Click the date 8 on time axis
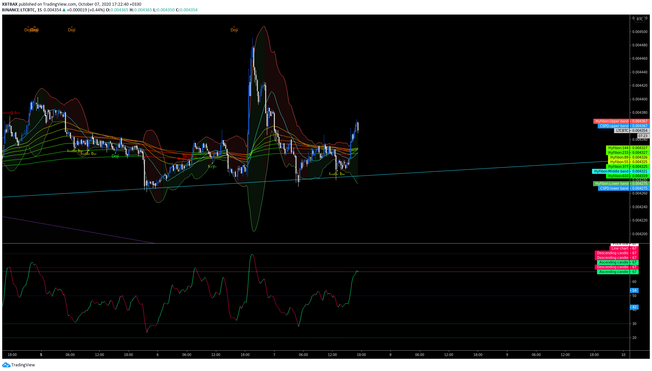The height and width of the screenshot is (371, 652). click(x=390, y=355)
